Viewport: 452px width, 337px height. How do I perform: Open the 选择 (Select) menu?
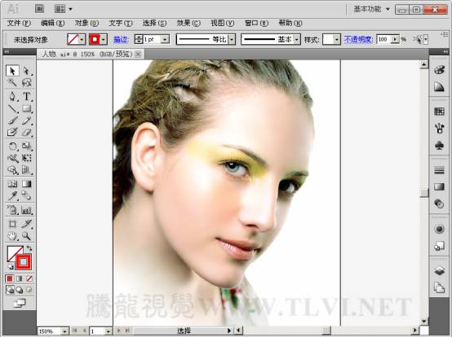(x=154, y=23)
